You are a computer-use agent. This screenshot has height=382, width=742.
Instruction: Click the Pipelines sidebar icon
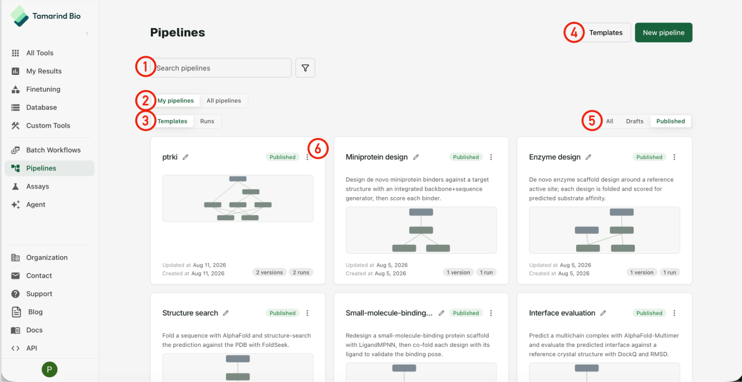15,168
